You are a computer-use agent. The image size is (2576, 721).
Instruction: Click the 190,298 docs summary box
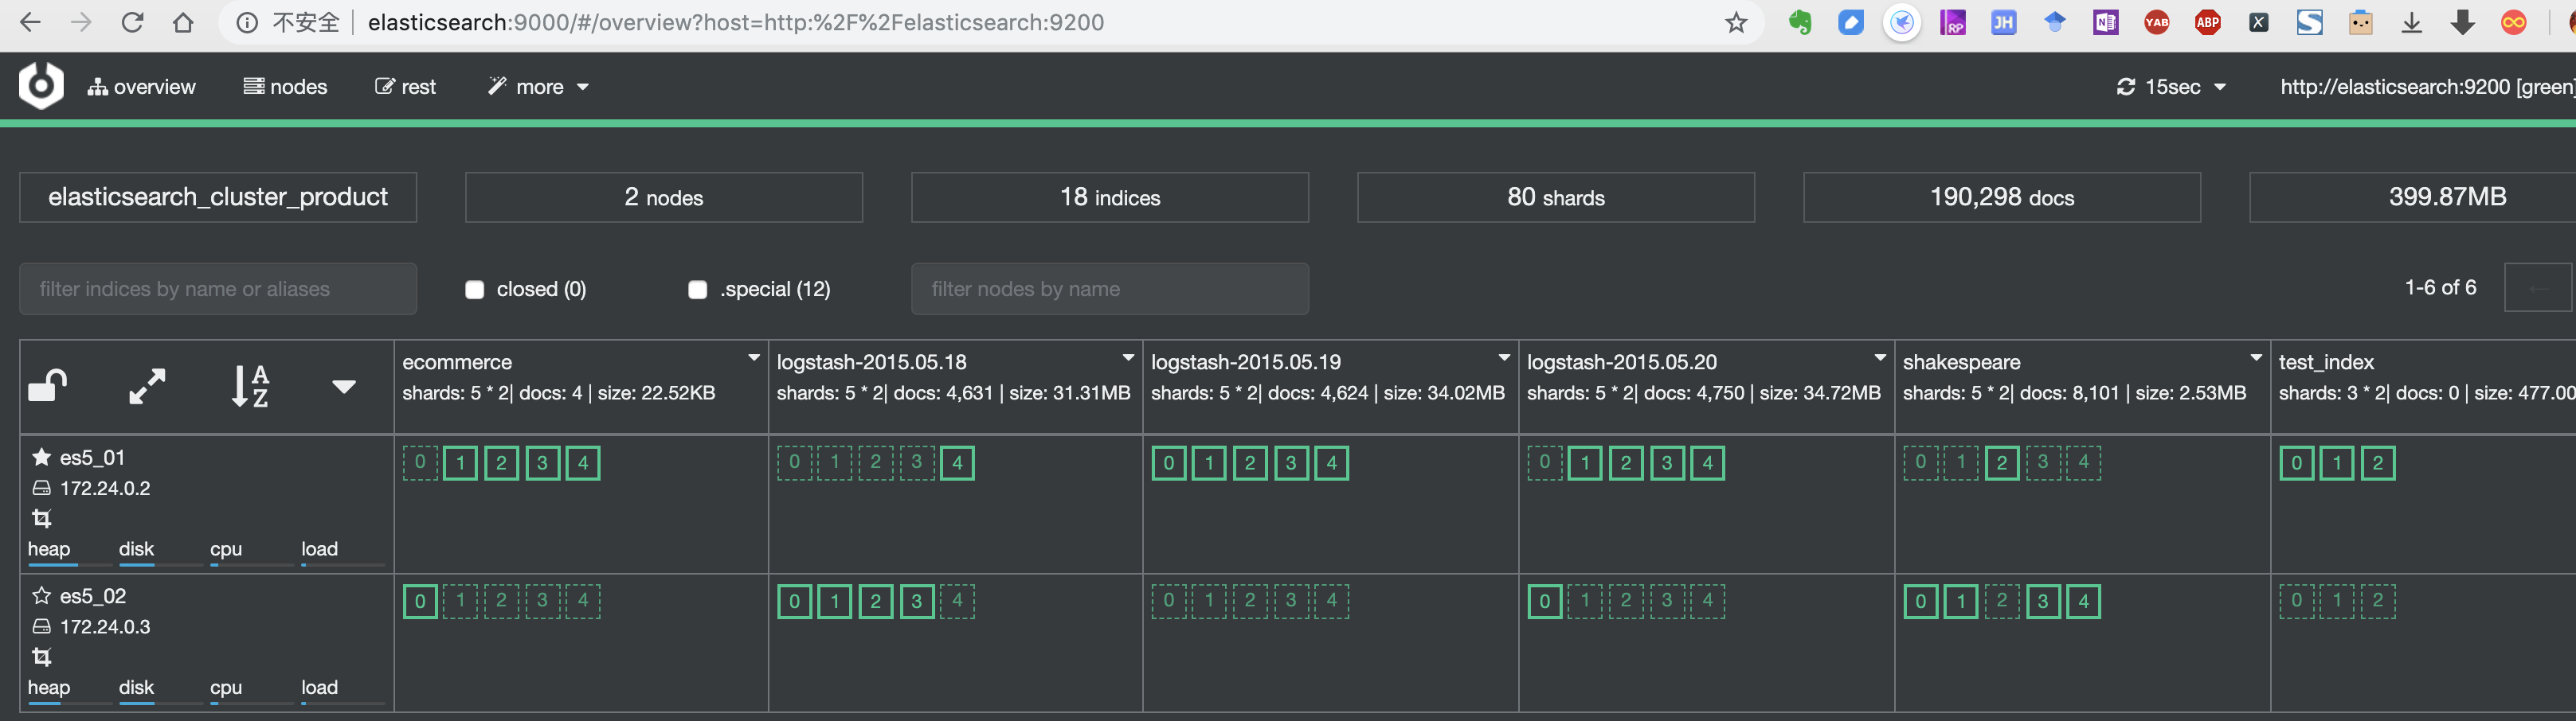point(2002,197)
